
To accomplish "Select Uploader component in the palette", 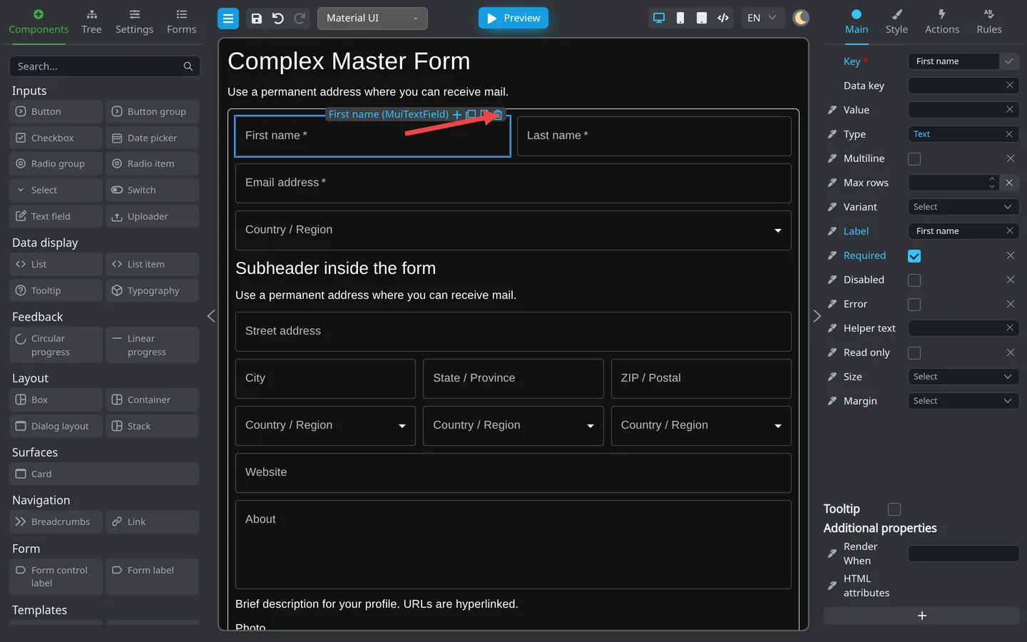I will point(152,216).
